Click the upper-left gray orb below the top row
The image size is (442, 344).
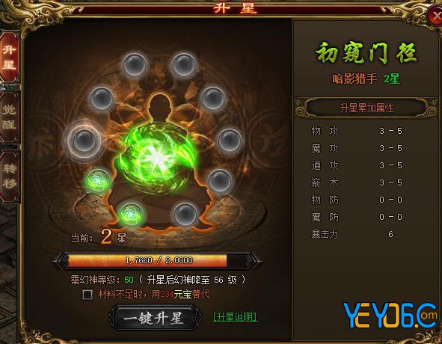tap(102, 99)
